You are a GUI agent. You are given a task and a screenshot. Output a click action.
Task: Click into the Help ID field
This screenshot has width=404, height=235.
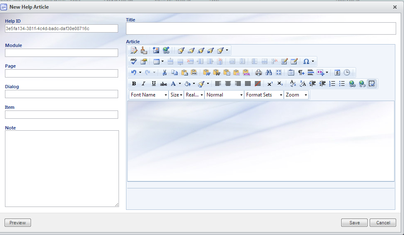(62, 28)
